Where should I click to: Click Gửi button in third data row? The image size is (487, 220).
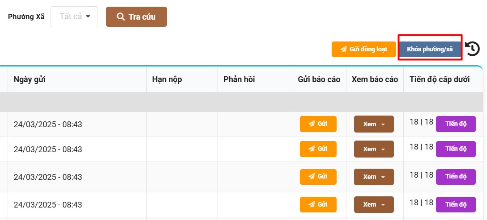(318, 177)
